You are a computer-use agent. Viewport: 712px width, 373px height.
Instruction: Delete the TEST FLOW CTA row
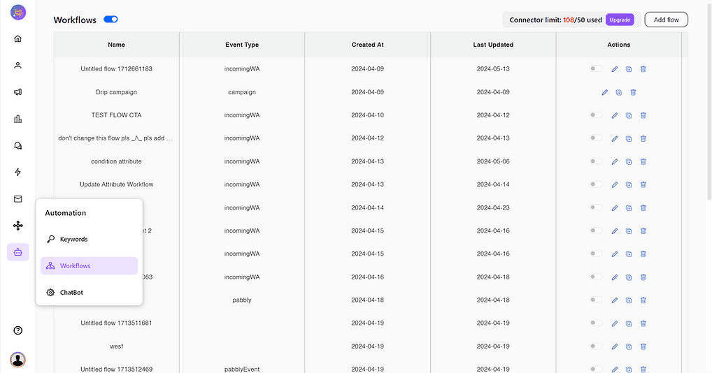[643, 115]
